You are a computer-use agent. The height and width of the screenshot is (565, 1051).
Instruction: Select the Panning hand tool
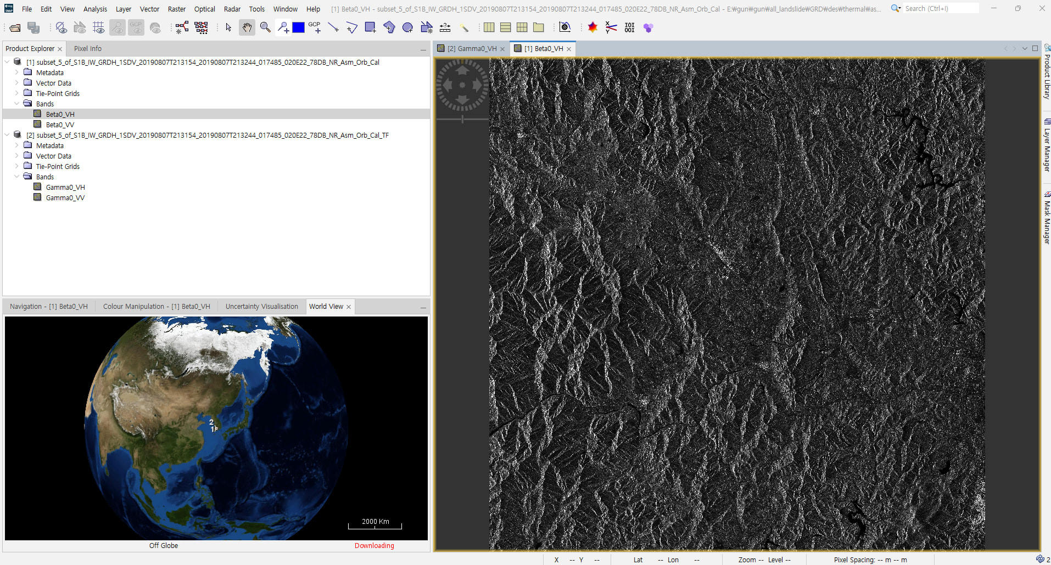click(247, 27)
